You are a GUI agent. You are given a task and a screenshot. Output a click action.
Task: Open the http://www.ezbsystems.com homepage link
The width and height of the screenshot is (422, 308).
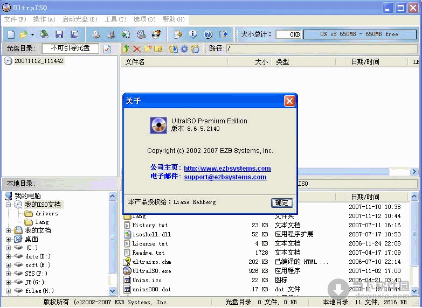[227, 169]
